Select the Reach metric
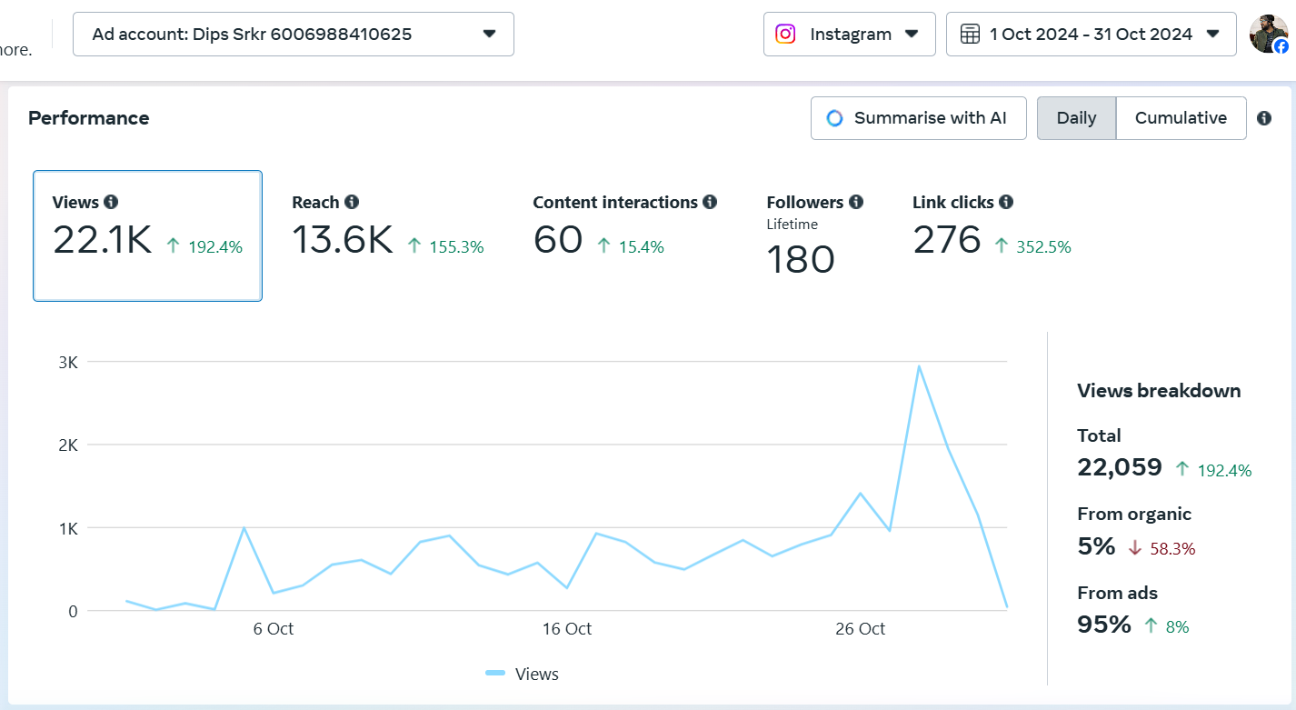1296x710 pixels. pyautogui.click(x=387, y=227)
